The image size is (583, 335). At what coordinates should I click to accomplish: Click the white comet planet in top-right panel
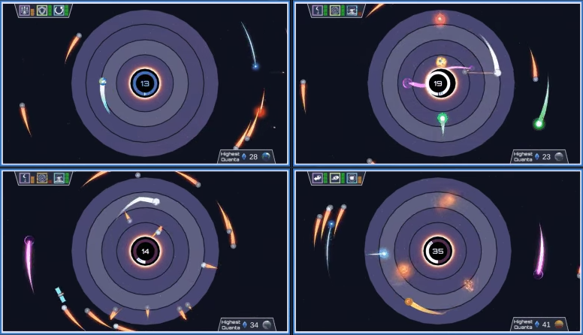coord(497,73)
